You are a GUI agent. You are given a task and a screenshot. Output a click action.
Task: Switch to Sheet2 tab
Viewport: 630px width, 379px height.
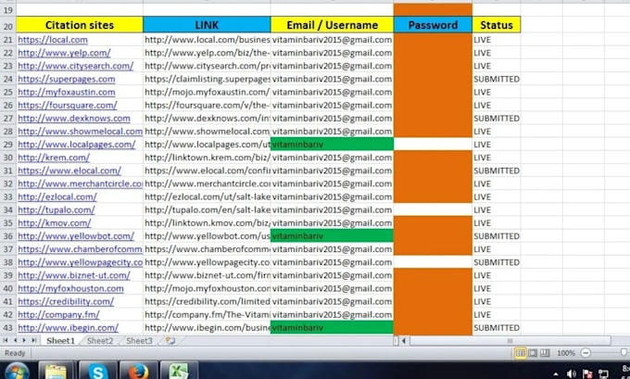tap(100, 341)
